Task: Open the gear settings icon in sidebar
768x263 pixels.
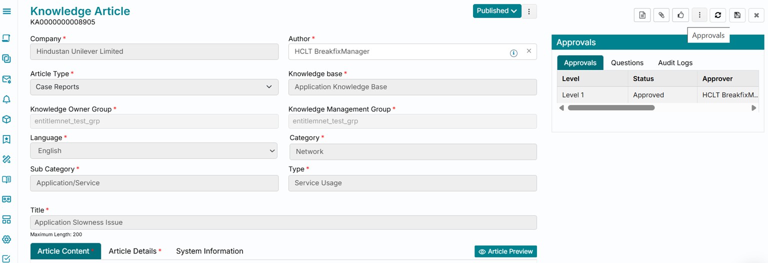Action: [x=6, y=239]
